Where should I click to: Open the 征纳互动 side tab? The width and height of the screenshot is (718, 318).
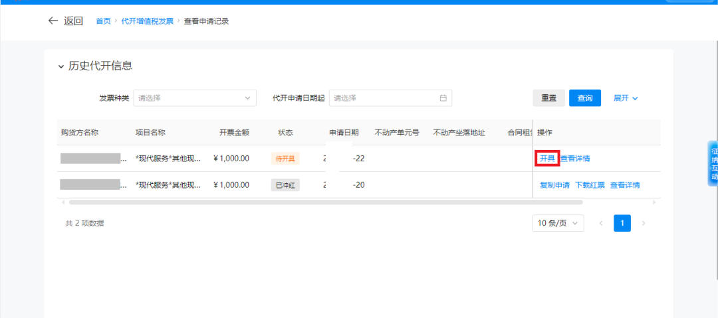coord(713,163)
